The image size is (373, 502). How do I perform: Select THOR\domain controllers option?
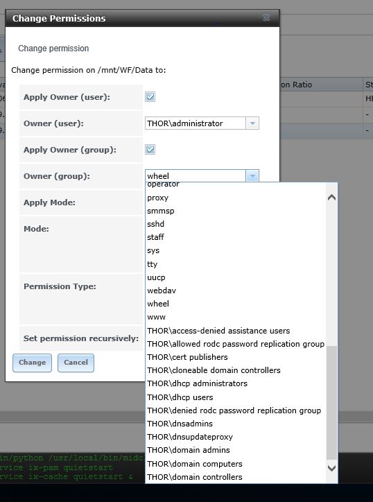235,477
